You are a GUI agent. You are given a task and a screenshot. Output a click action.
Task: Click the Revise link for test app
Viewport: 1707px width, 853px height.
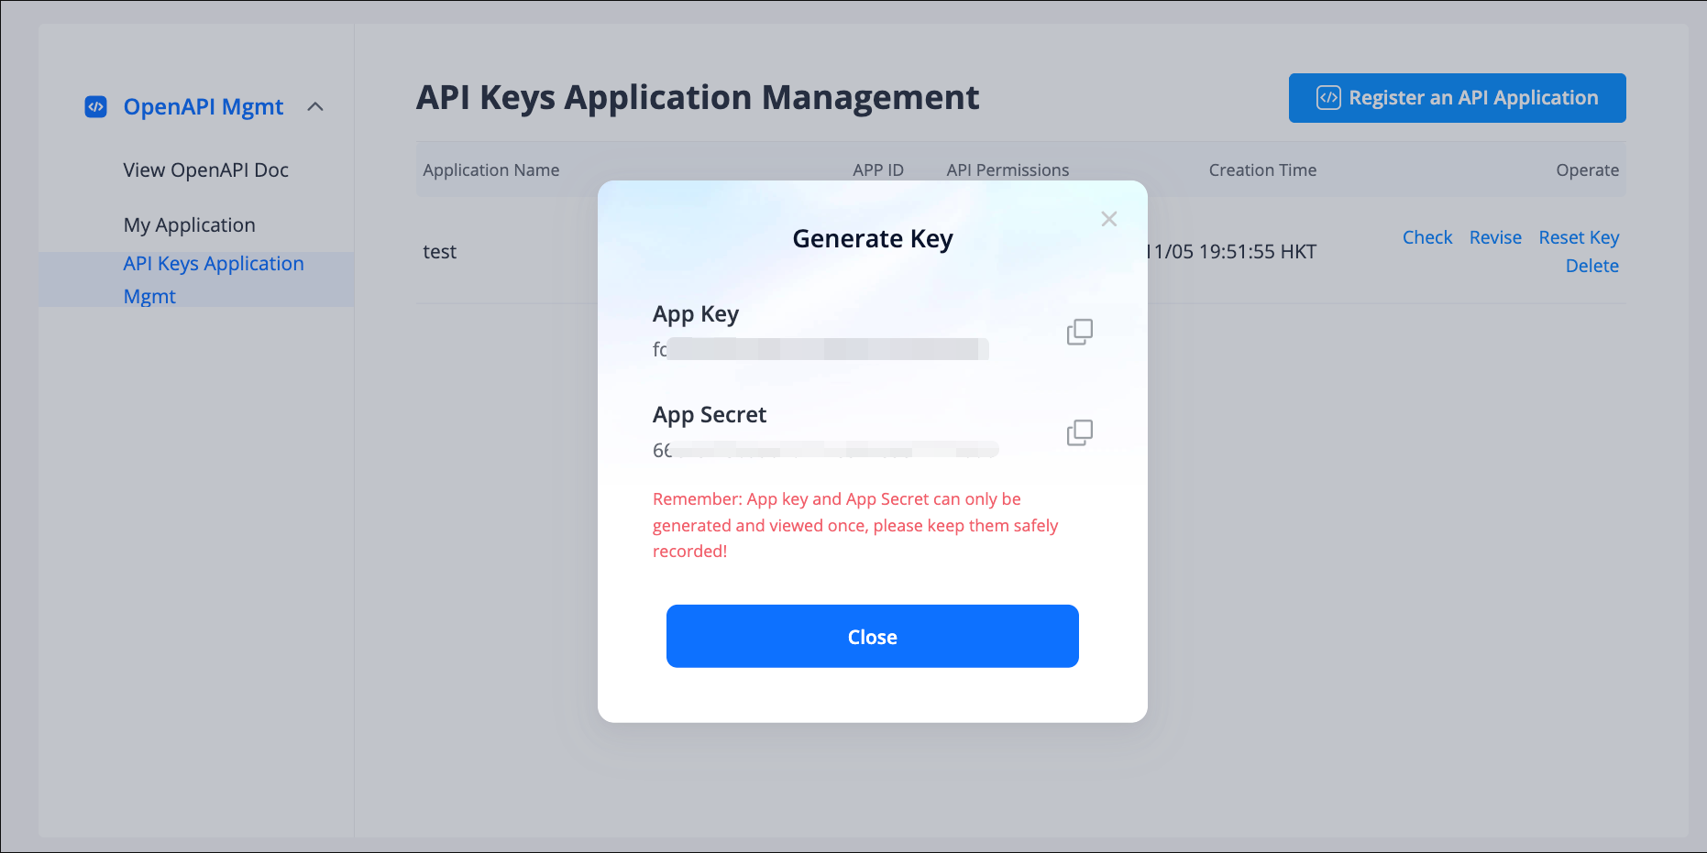(x=1494, y=237)
